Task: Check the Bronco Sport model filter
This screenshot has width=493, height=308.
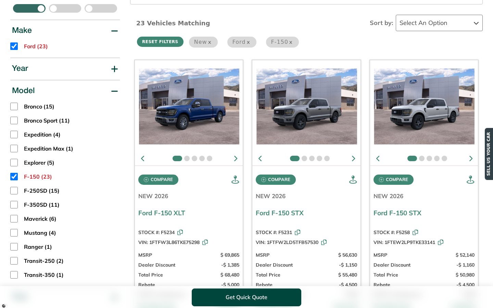Action: pos(14,120)
